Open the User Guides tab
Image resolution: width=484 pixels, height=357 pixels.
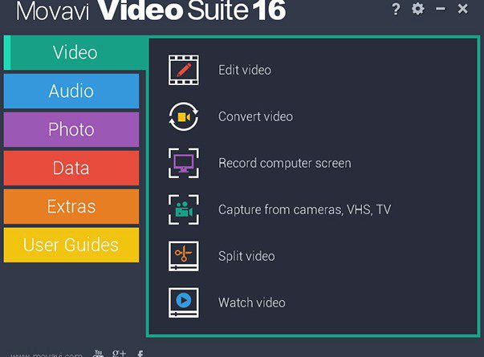71,245
